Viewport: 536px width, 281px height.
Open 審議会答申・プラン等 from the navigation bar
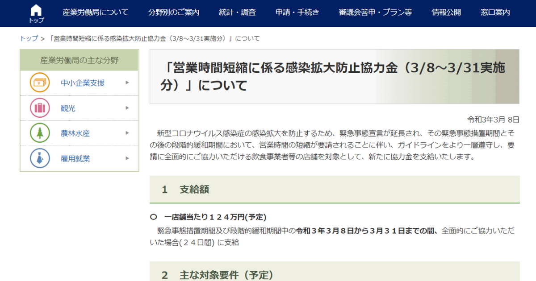375,12
